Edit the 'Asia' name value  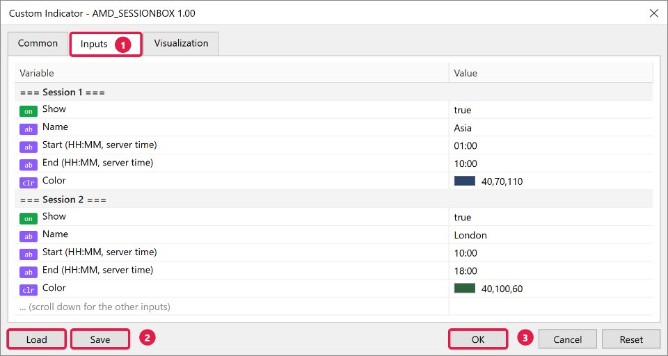463,128
